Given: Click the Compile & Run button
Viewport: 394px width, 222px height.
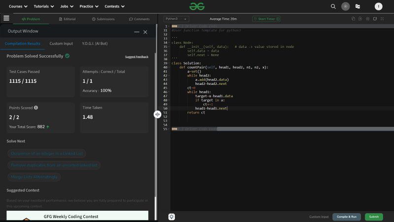Looking at the screenshot, I should tap(347, 217).
